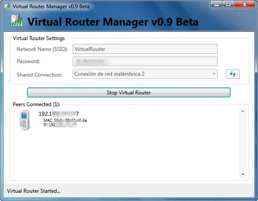Select the peer's 192.1 address heading
Image resolution: width=258 pixels, height=201 pixels.
tap(58, 114)
